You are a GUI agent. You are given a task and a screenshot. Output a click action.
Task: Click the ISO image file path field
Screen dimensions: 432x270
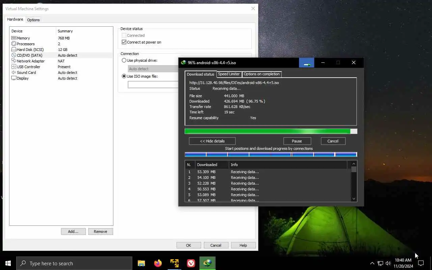click(x=153, y=84)
